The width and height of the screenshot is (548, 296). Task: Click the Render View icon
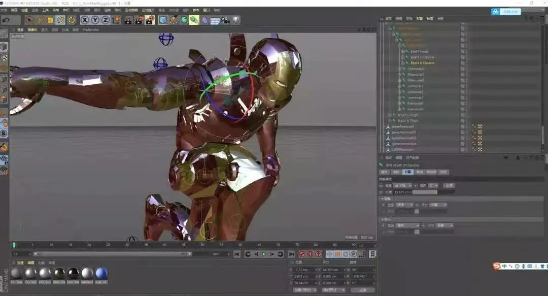pyautogui.click(x=128, y=20)
